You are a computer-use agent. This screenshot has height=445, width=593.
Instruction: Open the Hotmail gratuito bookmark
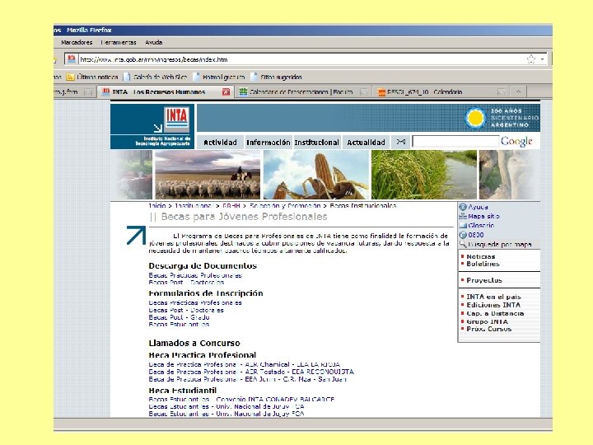(x=218, y=77)
